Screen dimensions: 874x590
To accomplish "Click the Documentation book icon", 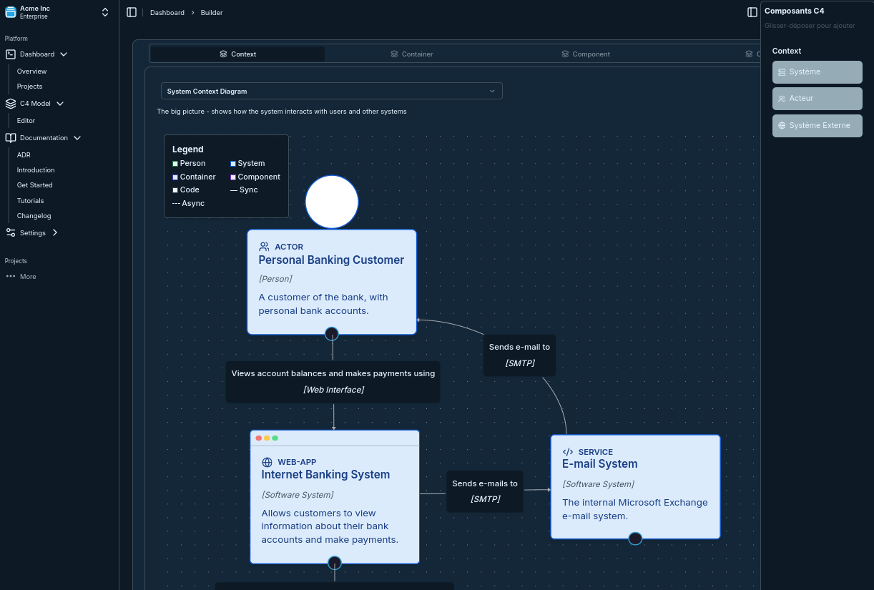I will (11, 138).
